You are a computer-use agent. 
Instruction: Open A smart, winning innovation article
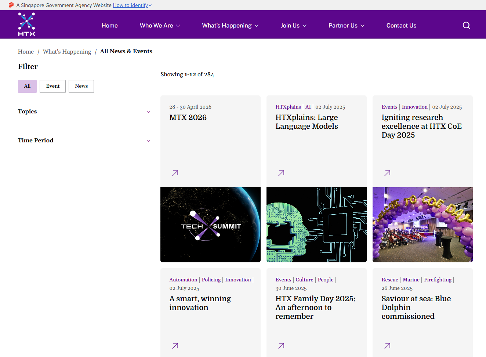coord(200,303)
